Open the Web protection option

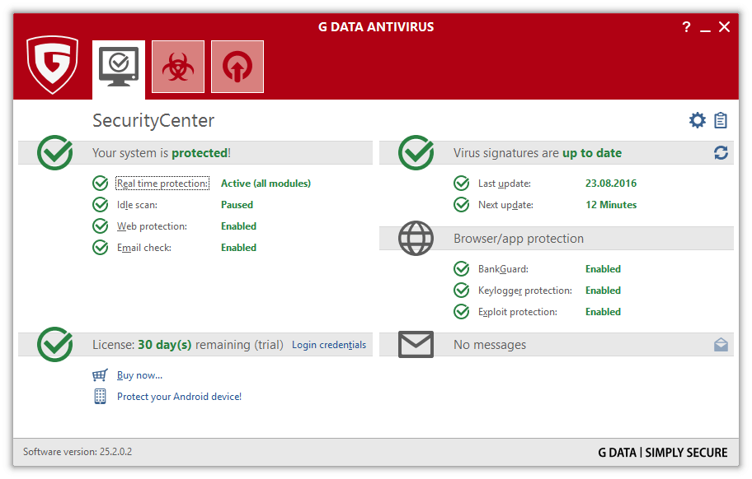(x=152, y=226)
